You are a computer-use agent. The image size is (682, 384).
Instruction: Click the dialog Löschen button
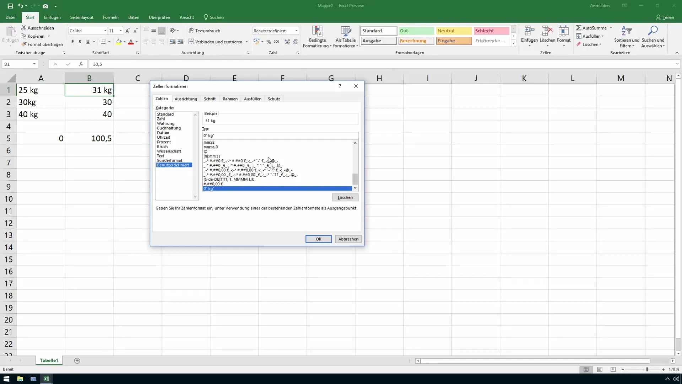coord(345,197)
